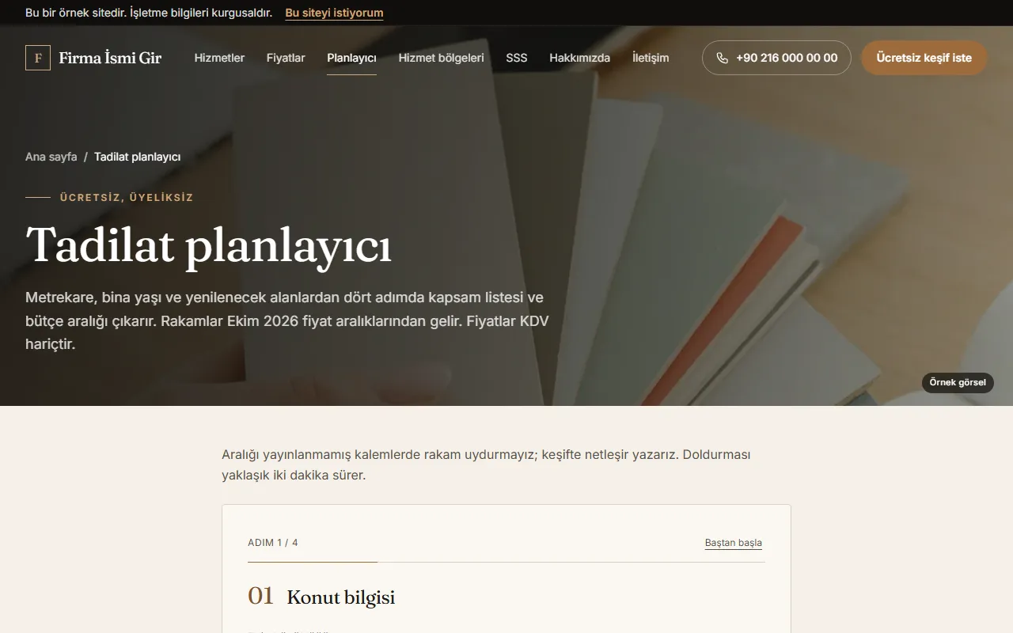The width and height of the screenshot is (1013, 633).
Task: Click the Baştan başla reset link
Action: 733,543
